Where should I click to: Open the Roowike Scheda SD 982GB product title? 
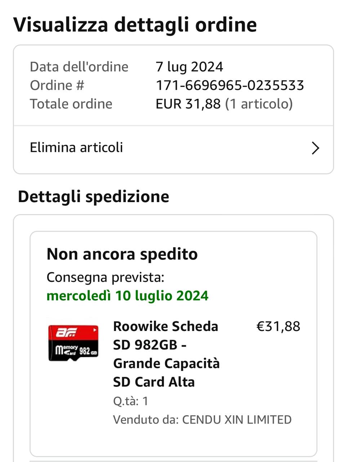[x=166, y=354]
